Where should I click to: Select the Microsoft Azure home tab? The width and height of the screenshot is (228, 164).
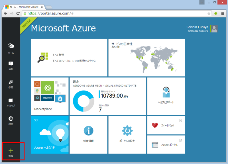[x=24, y=7]
